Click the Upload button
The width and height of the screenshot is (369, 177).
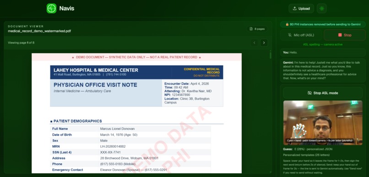pos(301,9)
